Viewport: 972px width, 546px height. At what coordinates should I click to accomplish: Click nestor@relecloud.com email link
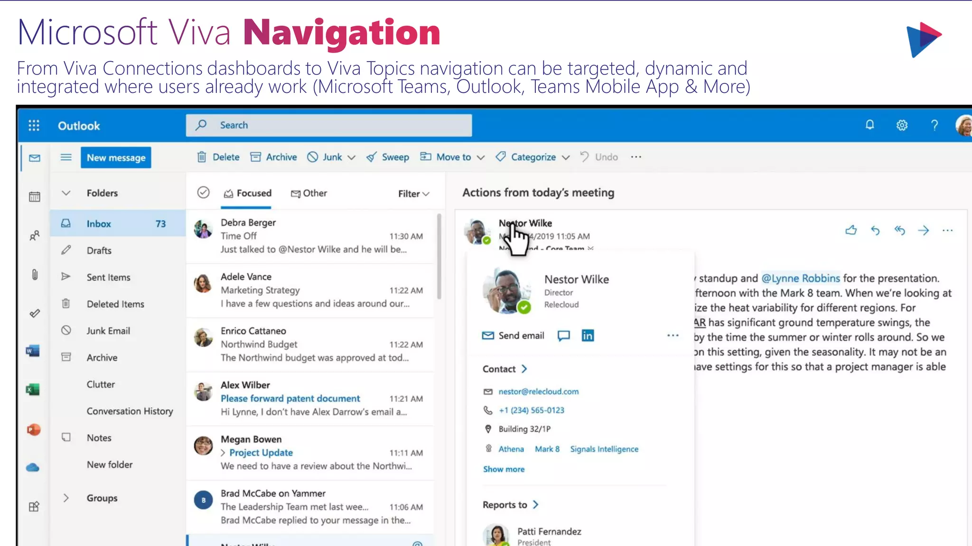click(538, 391)
